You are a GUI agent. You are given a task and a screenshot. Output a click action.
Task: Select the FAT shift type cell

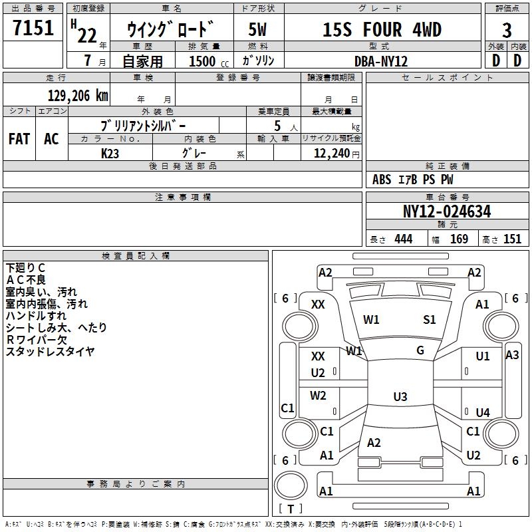pyautogui.click(x=19, y=139)
